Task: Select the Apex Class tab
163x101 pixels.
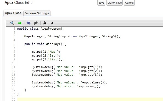Action: click(x=13, y=13)
